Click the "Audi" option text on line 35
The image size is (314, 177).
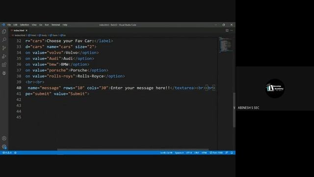[x=68, y=59]
